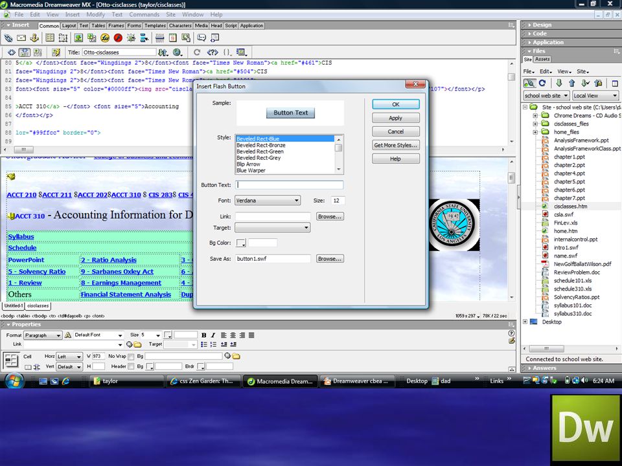
Task: Expand the Chrome Dreams folder in site tree
Action: pos(535,116)
